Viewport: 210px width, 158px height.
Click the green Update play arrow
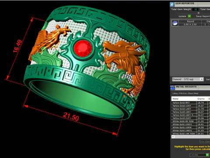189,16
